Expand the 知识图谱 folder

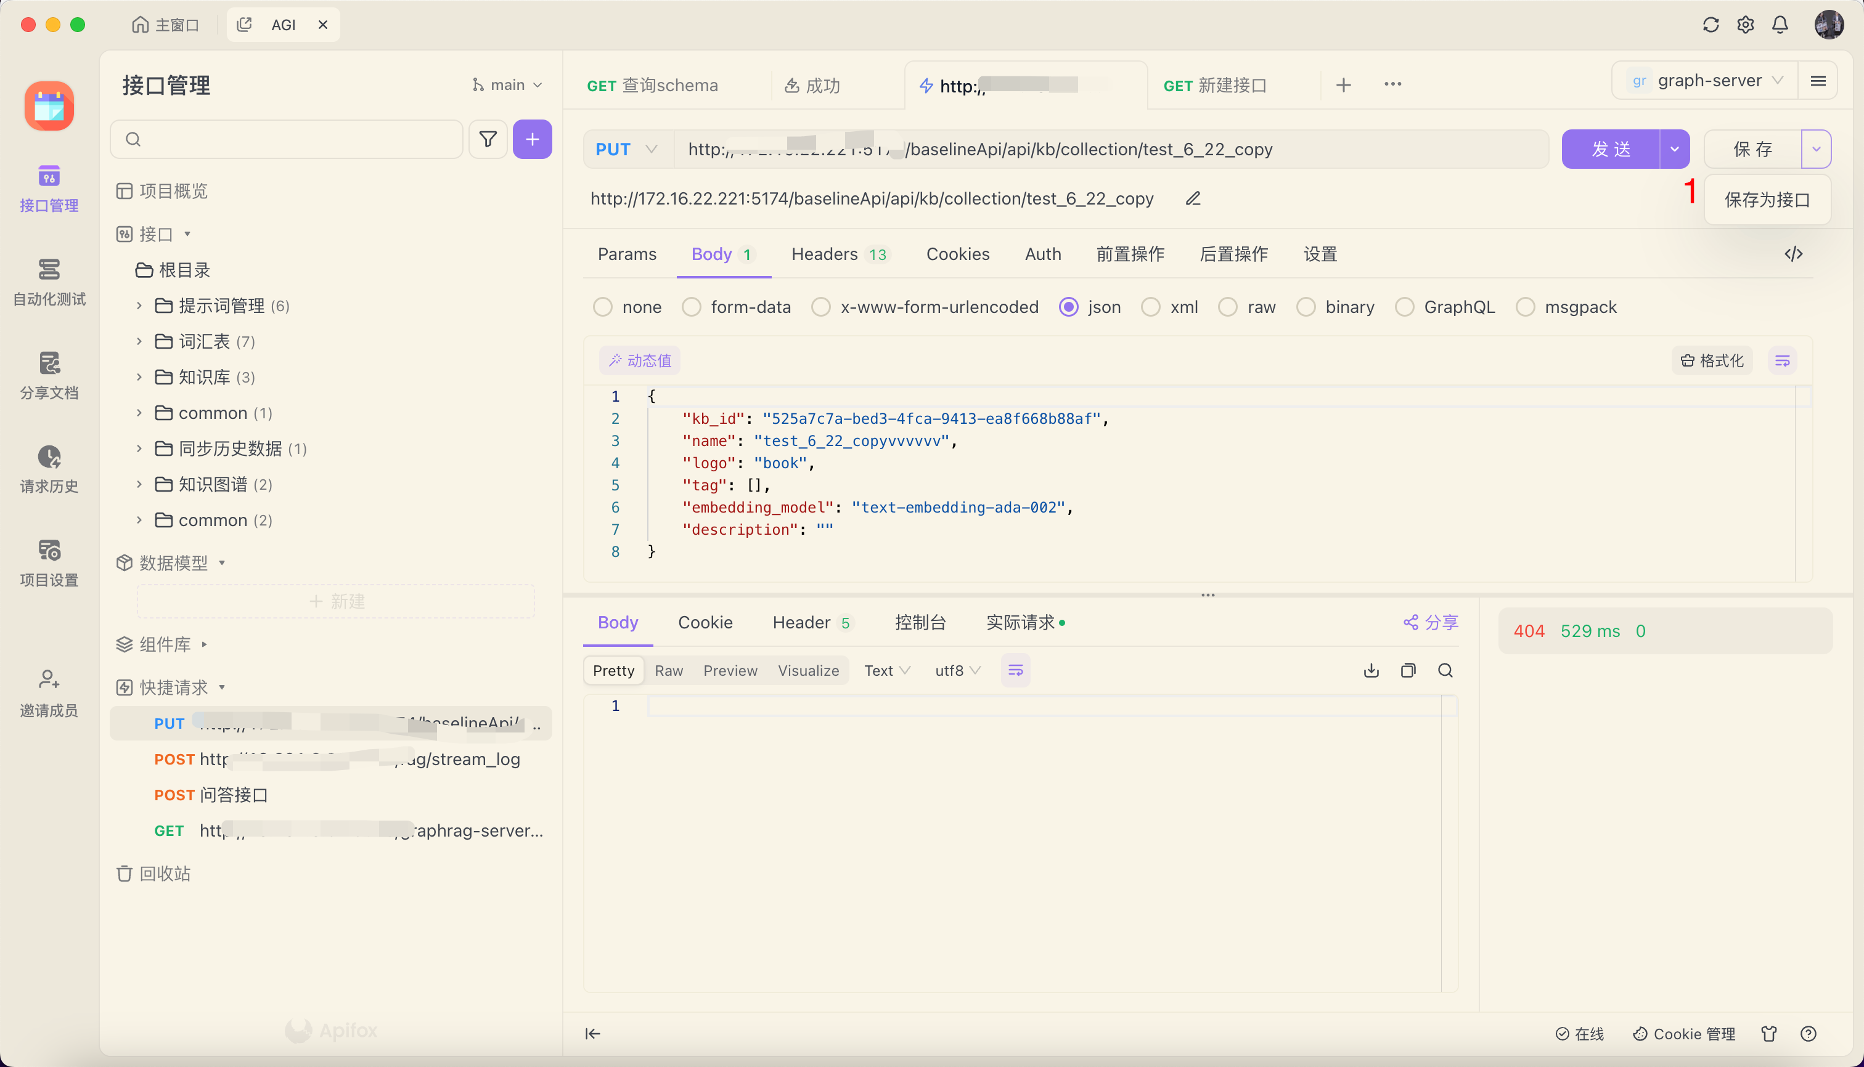[x=139, y=484]
